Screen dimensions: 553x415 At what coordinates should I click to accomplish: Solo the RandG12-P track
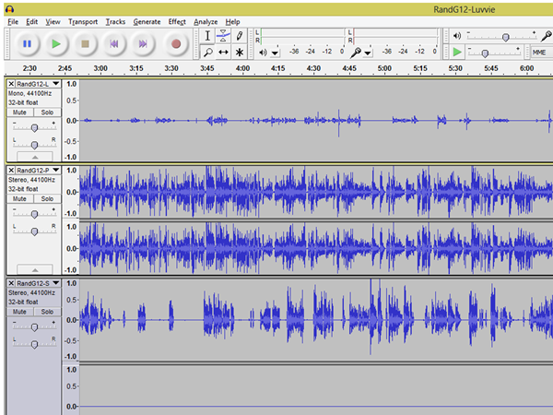pyautogui.click(x=47, y=198)
